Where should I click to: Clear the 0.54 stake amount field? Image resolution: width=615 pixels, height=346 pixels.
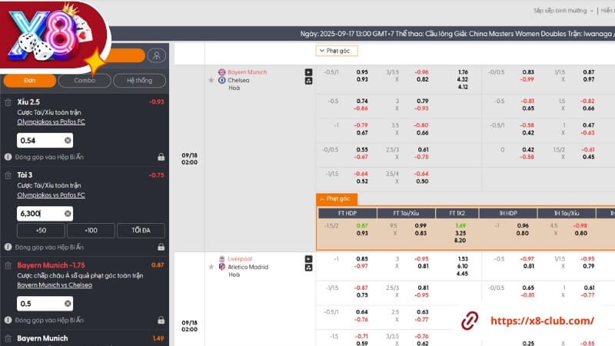click(x=68, y=140)
